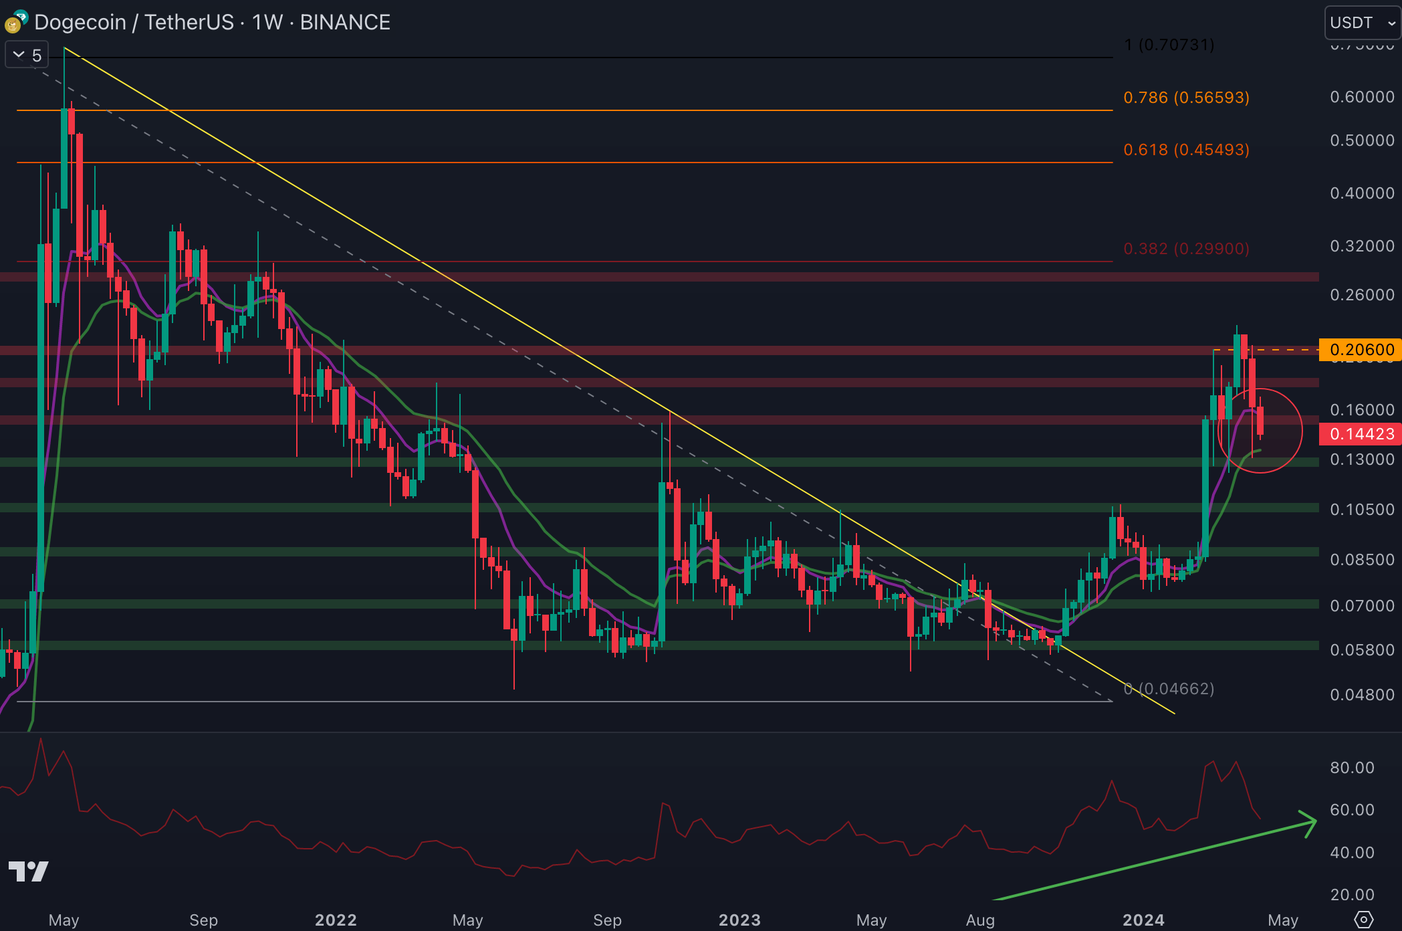This screenshot has height=931, width=1402.
Task: Click the teal Tether logo badge
Action: coord(21,16)
